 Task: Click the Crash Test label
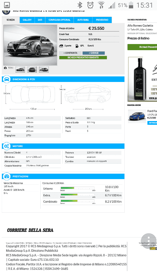pyautogui.click(x=64, y=34)
